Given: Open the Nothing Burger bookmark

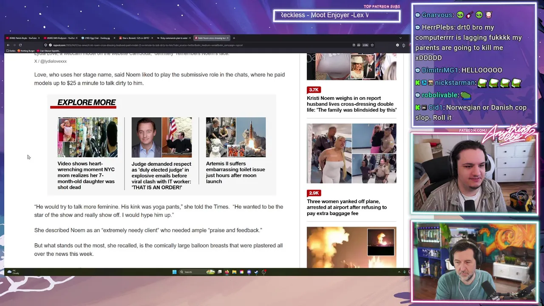Looking at the screenshot, I should click(x=26, y=51).
